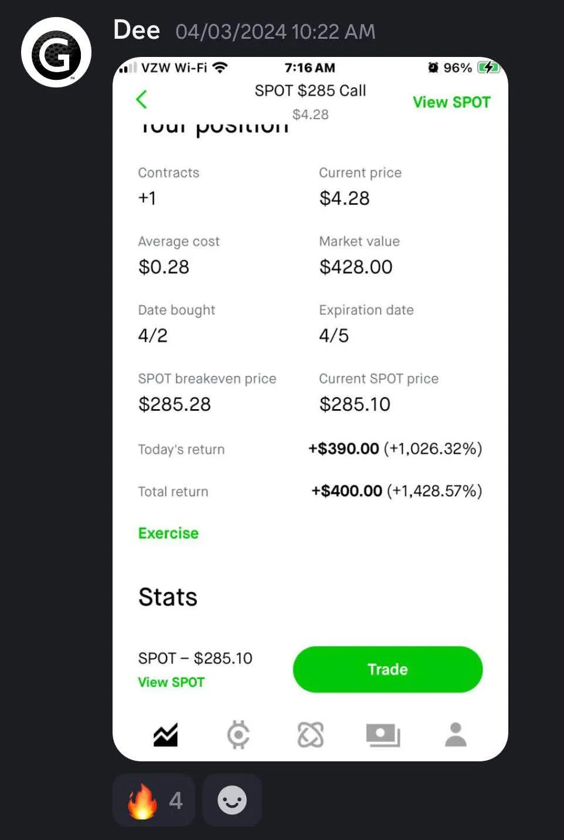Tap the Stats section heading
Viewport: 564px width, 840px height.
click(x=168, y=597)
